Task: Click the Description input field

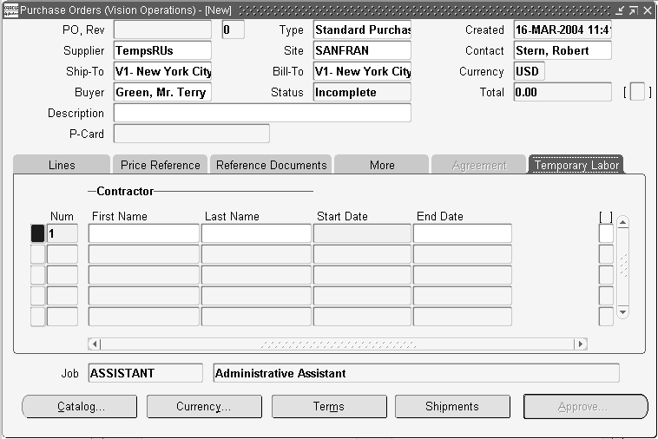Action: coord(262,113)
